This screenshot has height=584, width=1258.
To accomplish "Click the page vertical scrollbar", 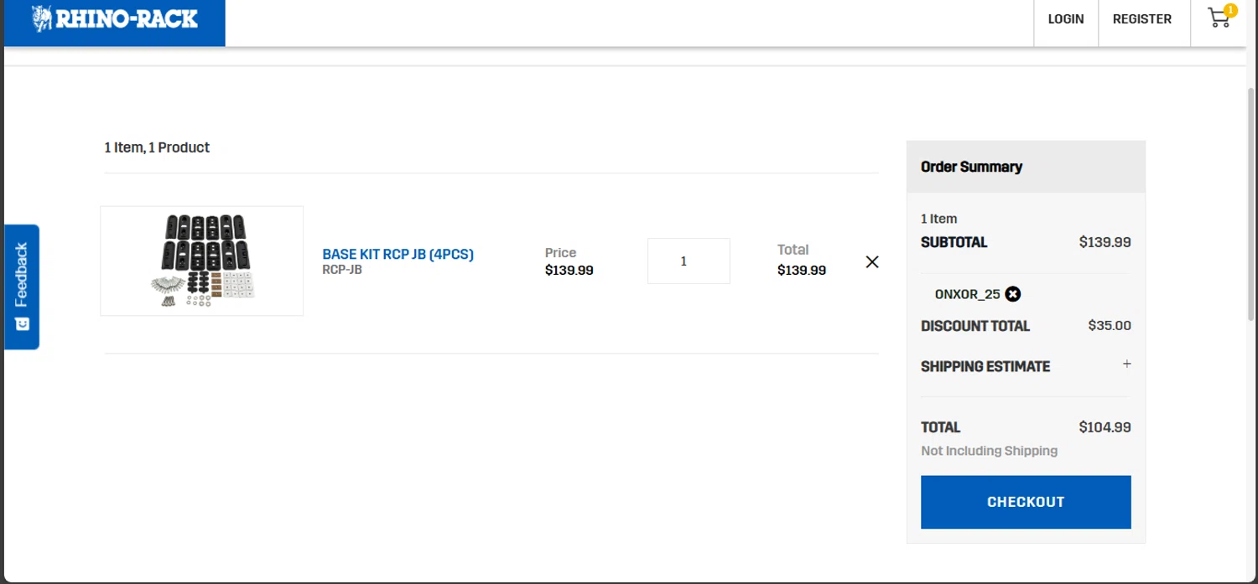I will [1251, 201].
